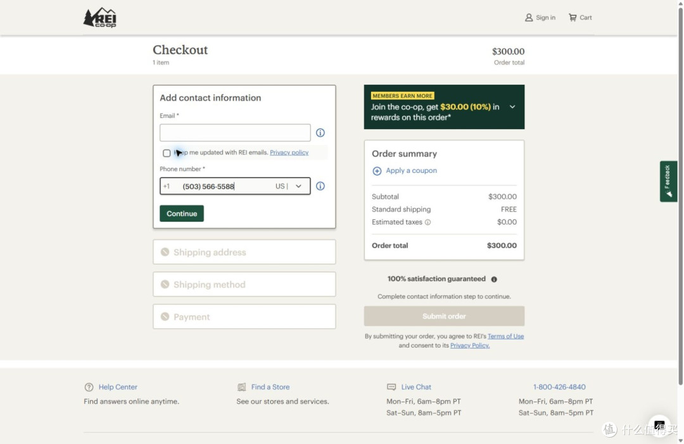
Task: Open the shopping Cart icon
Action: pyautogui.click(x=573, y=18)
